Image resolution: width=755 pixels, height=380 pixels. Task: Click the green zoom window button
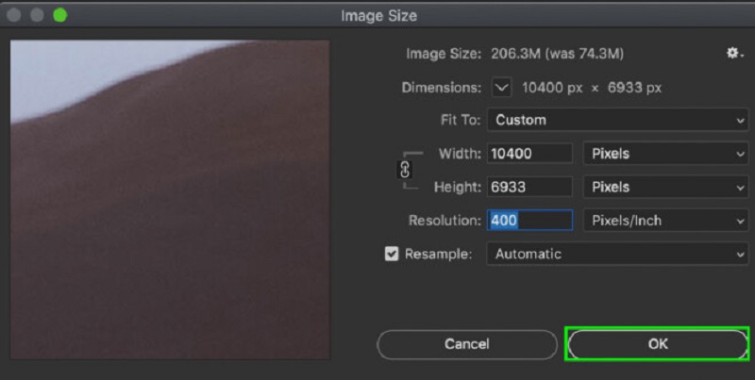(x=59, y=16)
